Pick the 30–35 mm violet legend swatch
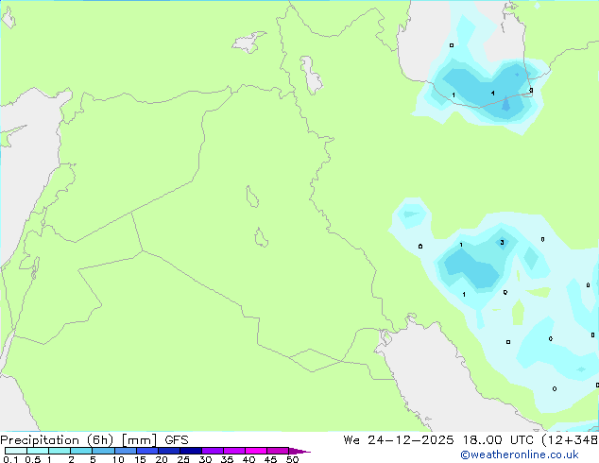The image size is (599, 463). [212, 451]
